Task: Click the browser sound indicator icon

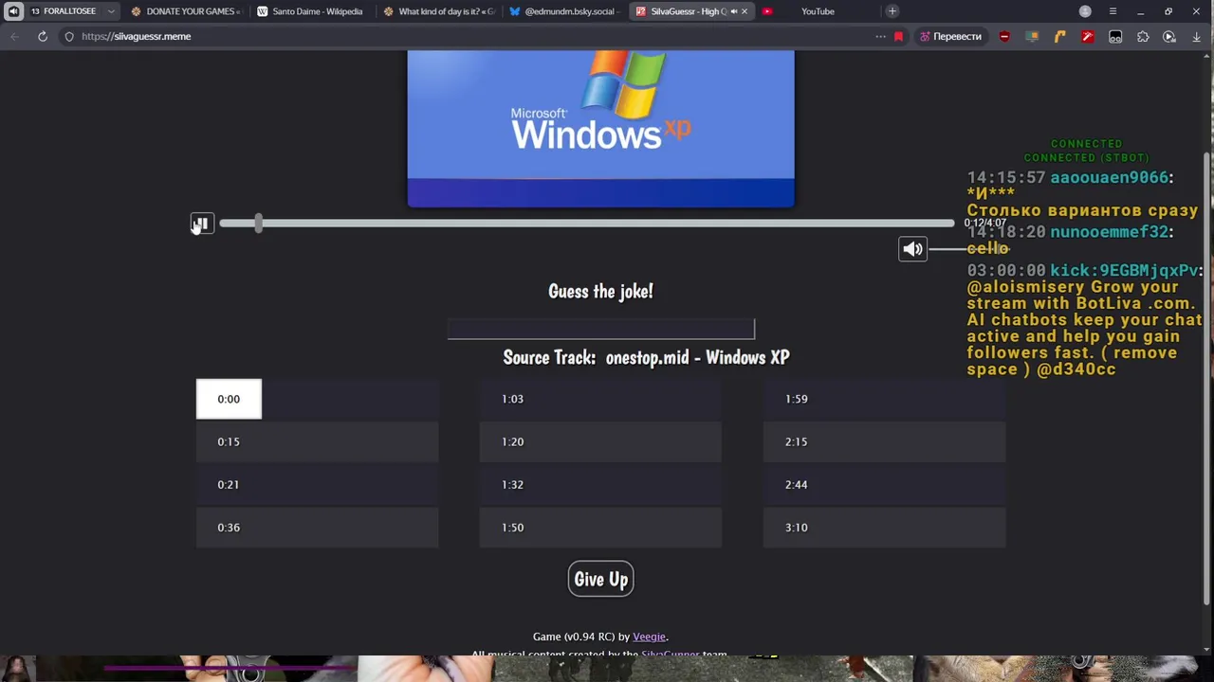Action: (13, 11)
